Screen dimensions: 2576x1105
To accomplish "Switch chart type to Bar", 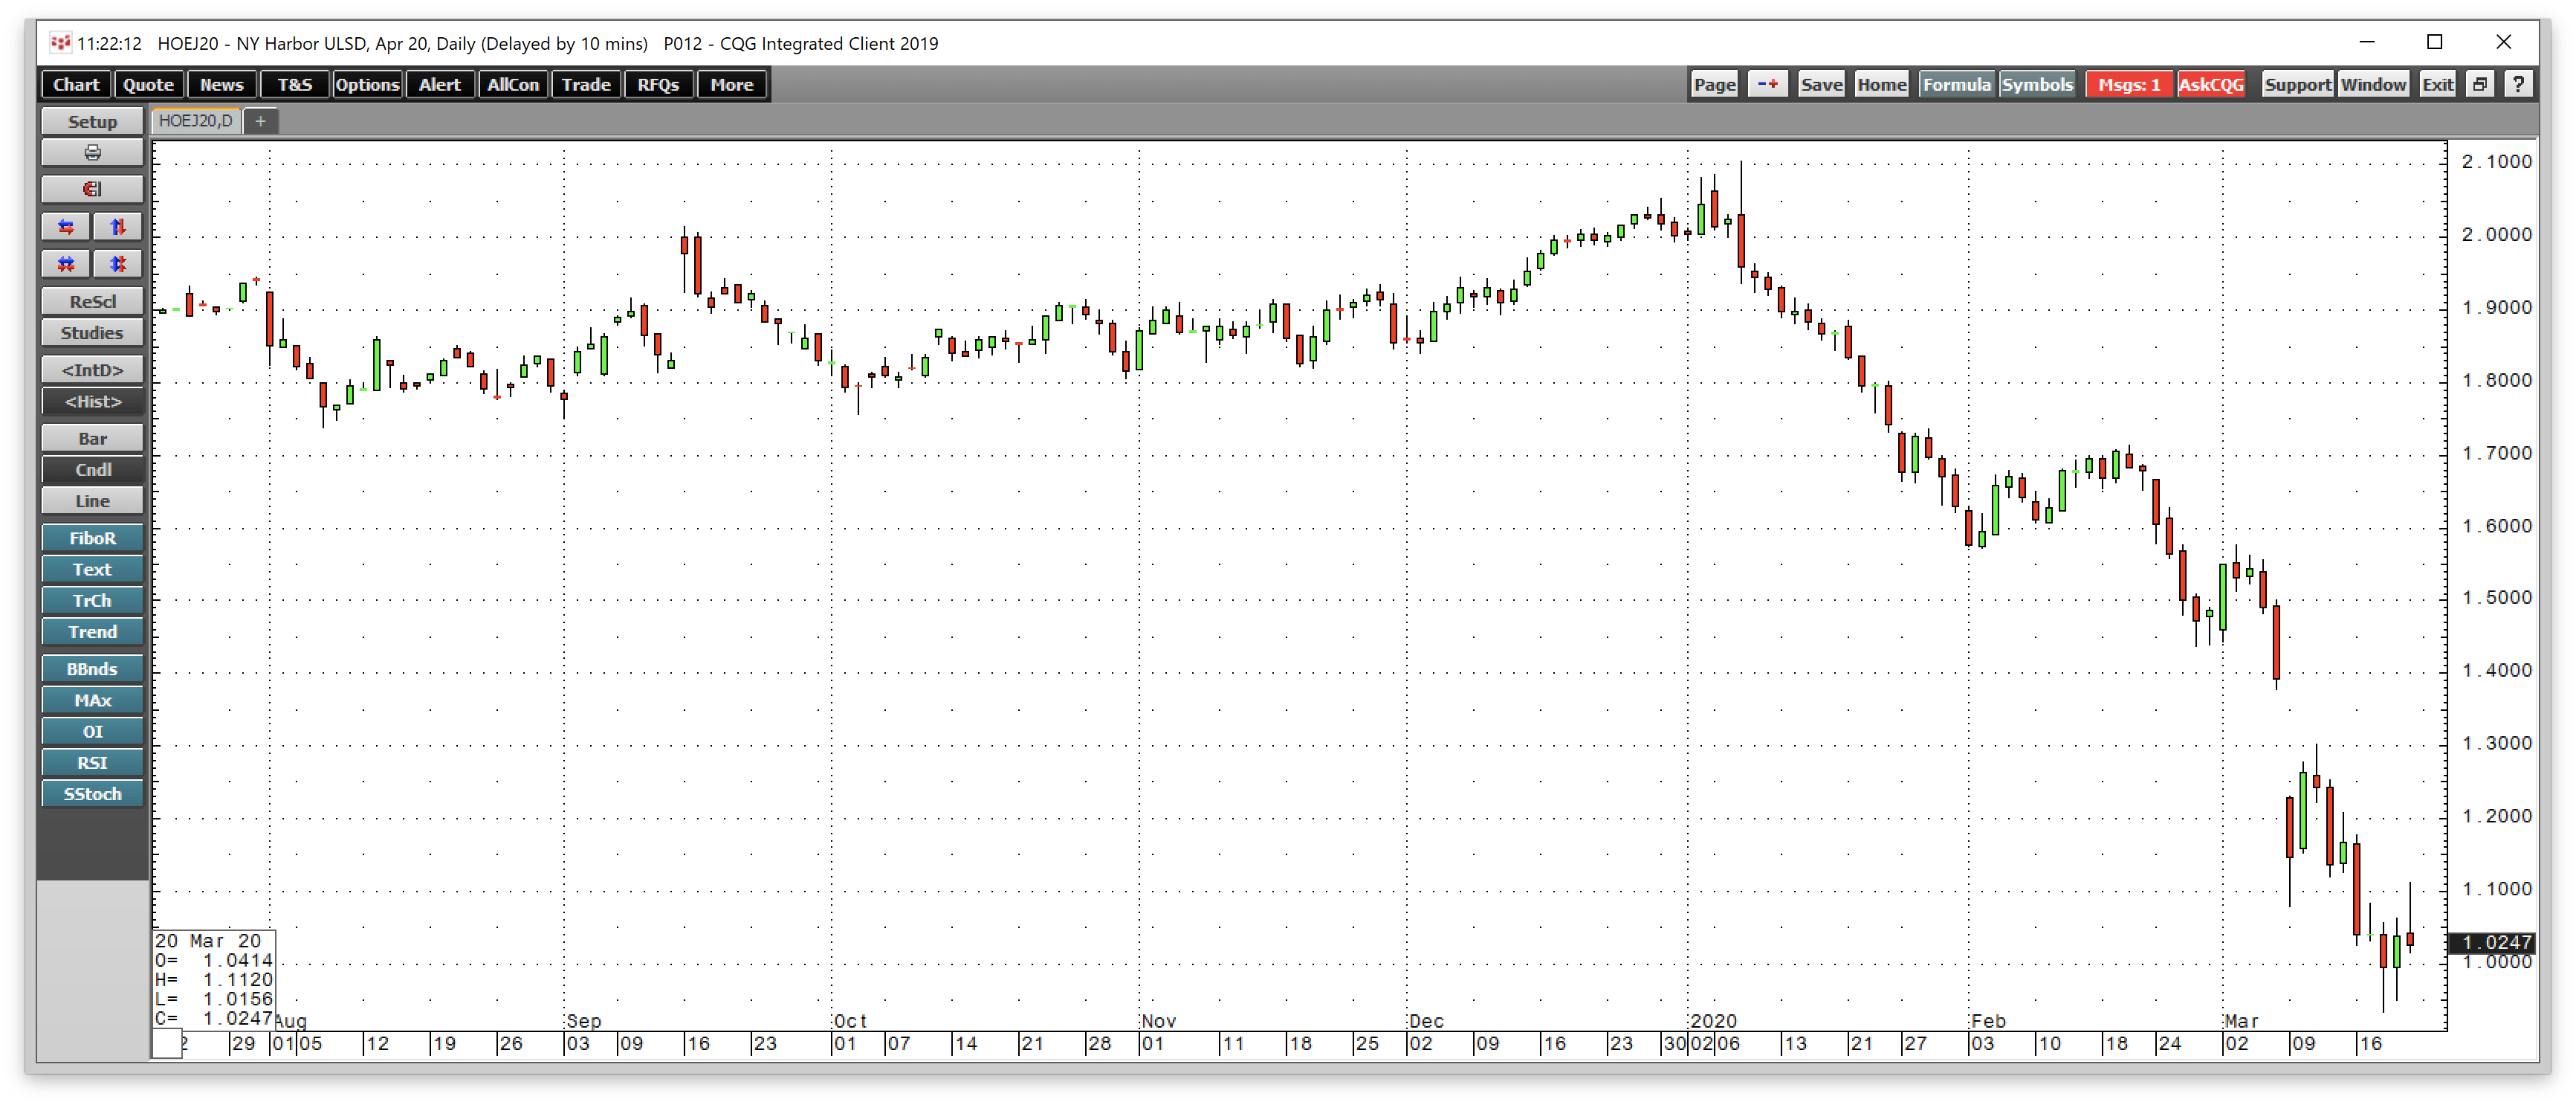I will click(92, 439).
